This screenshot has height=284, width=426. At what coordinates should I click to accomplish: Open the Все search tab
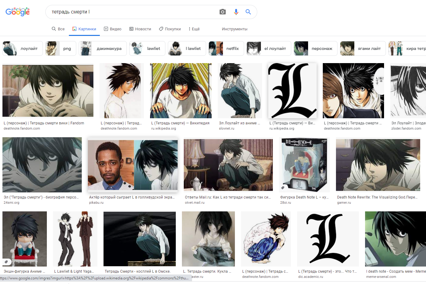coord(58,29)
